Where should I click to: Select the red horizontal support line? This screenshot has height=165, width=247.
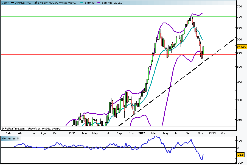(82, 55)
